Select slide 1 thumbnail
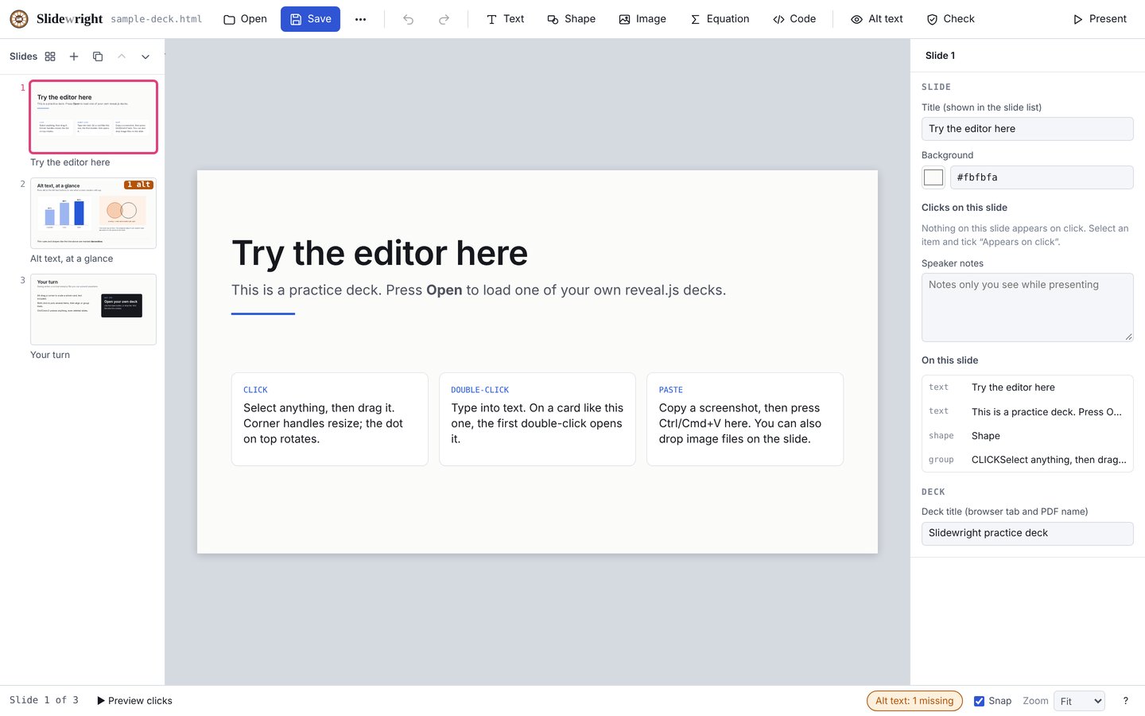 (x=93, y=116)
